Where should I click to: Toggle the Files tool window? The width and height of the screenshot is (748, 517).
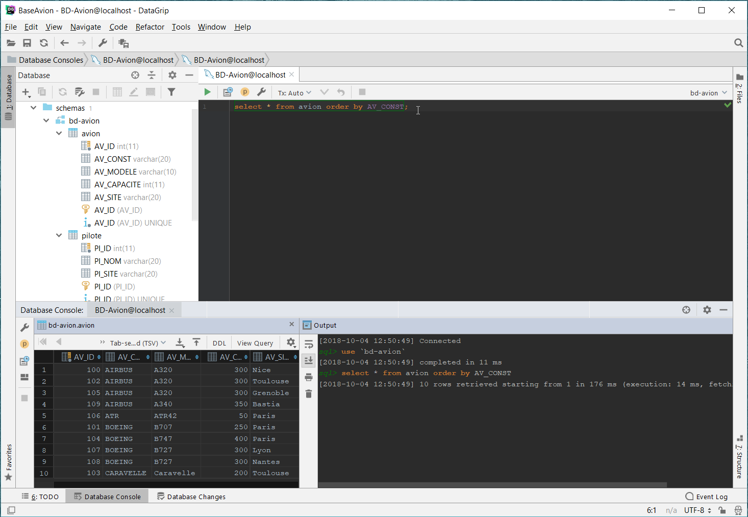click(739, 92)
